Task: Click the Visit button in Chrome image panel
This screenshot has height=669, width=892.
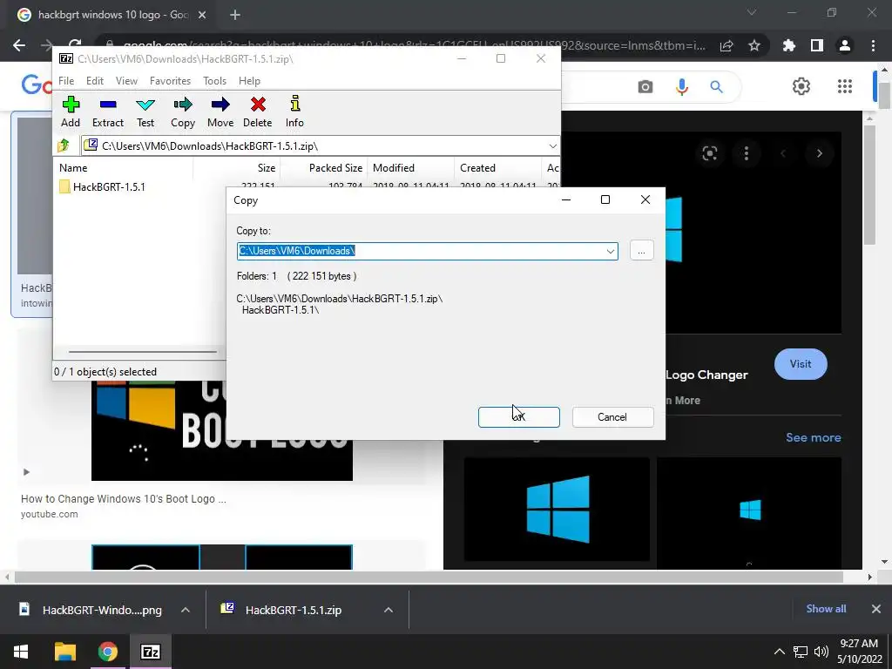Action: tap(801, 364)
